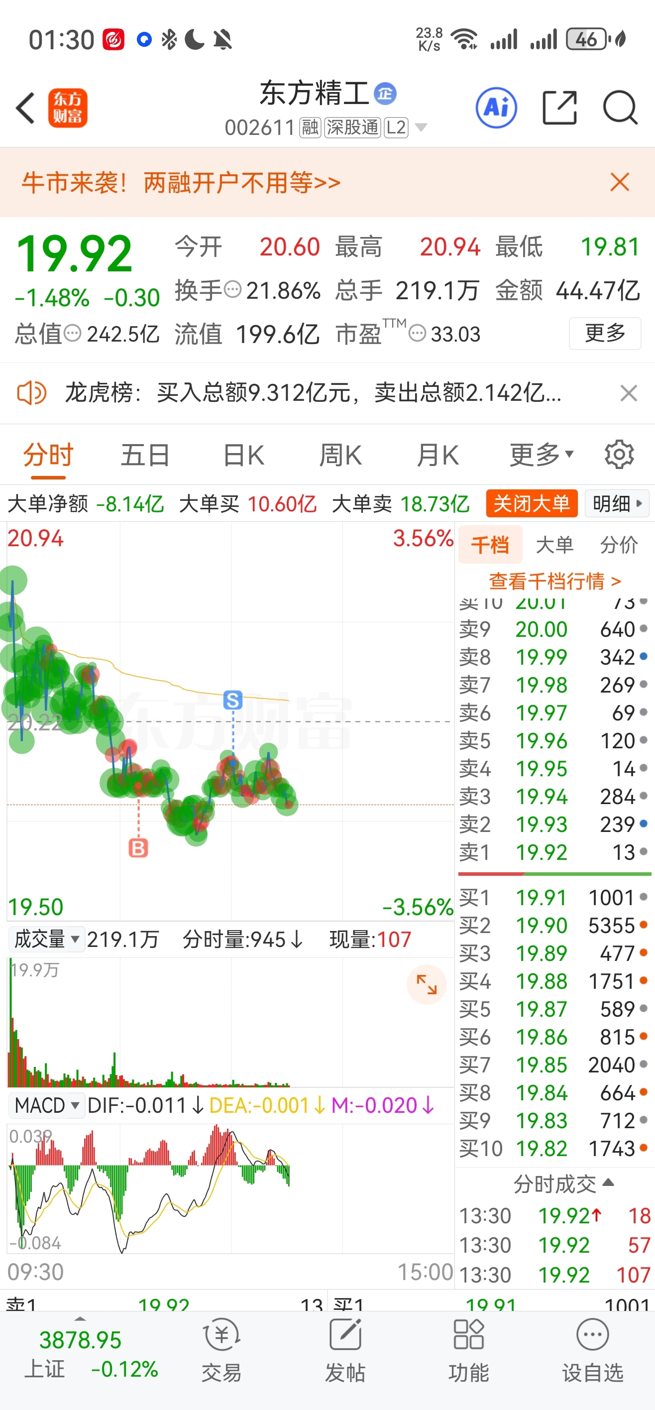Screen dimensions: 655x1410
Task: Open the search magnifier icon
Action: 620,108
